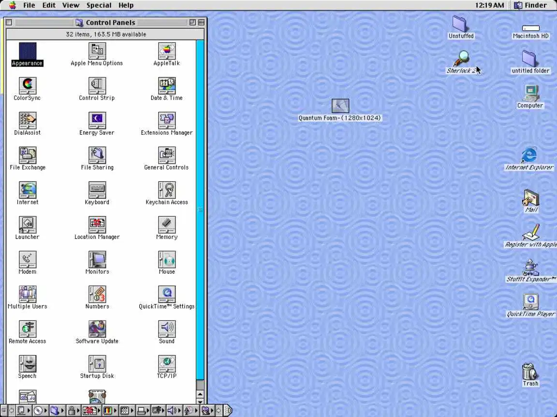Screen dimensions: 557x417
Task: Click the ColorSync control panel icon
Action: [x=28, y=86]
